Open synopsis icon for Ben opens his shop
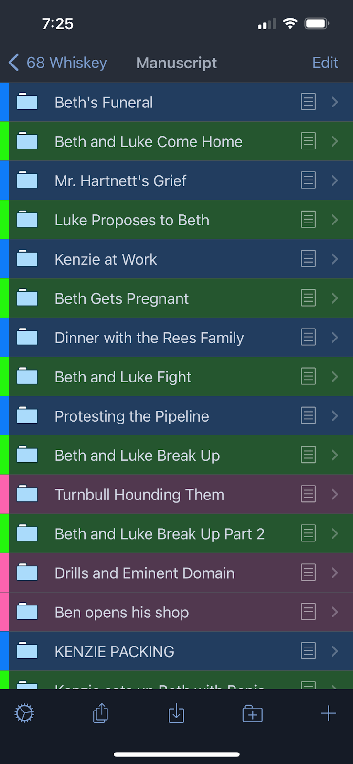Viewport: 353px width, 764px height. click(x=308, y=612)
